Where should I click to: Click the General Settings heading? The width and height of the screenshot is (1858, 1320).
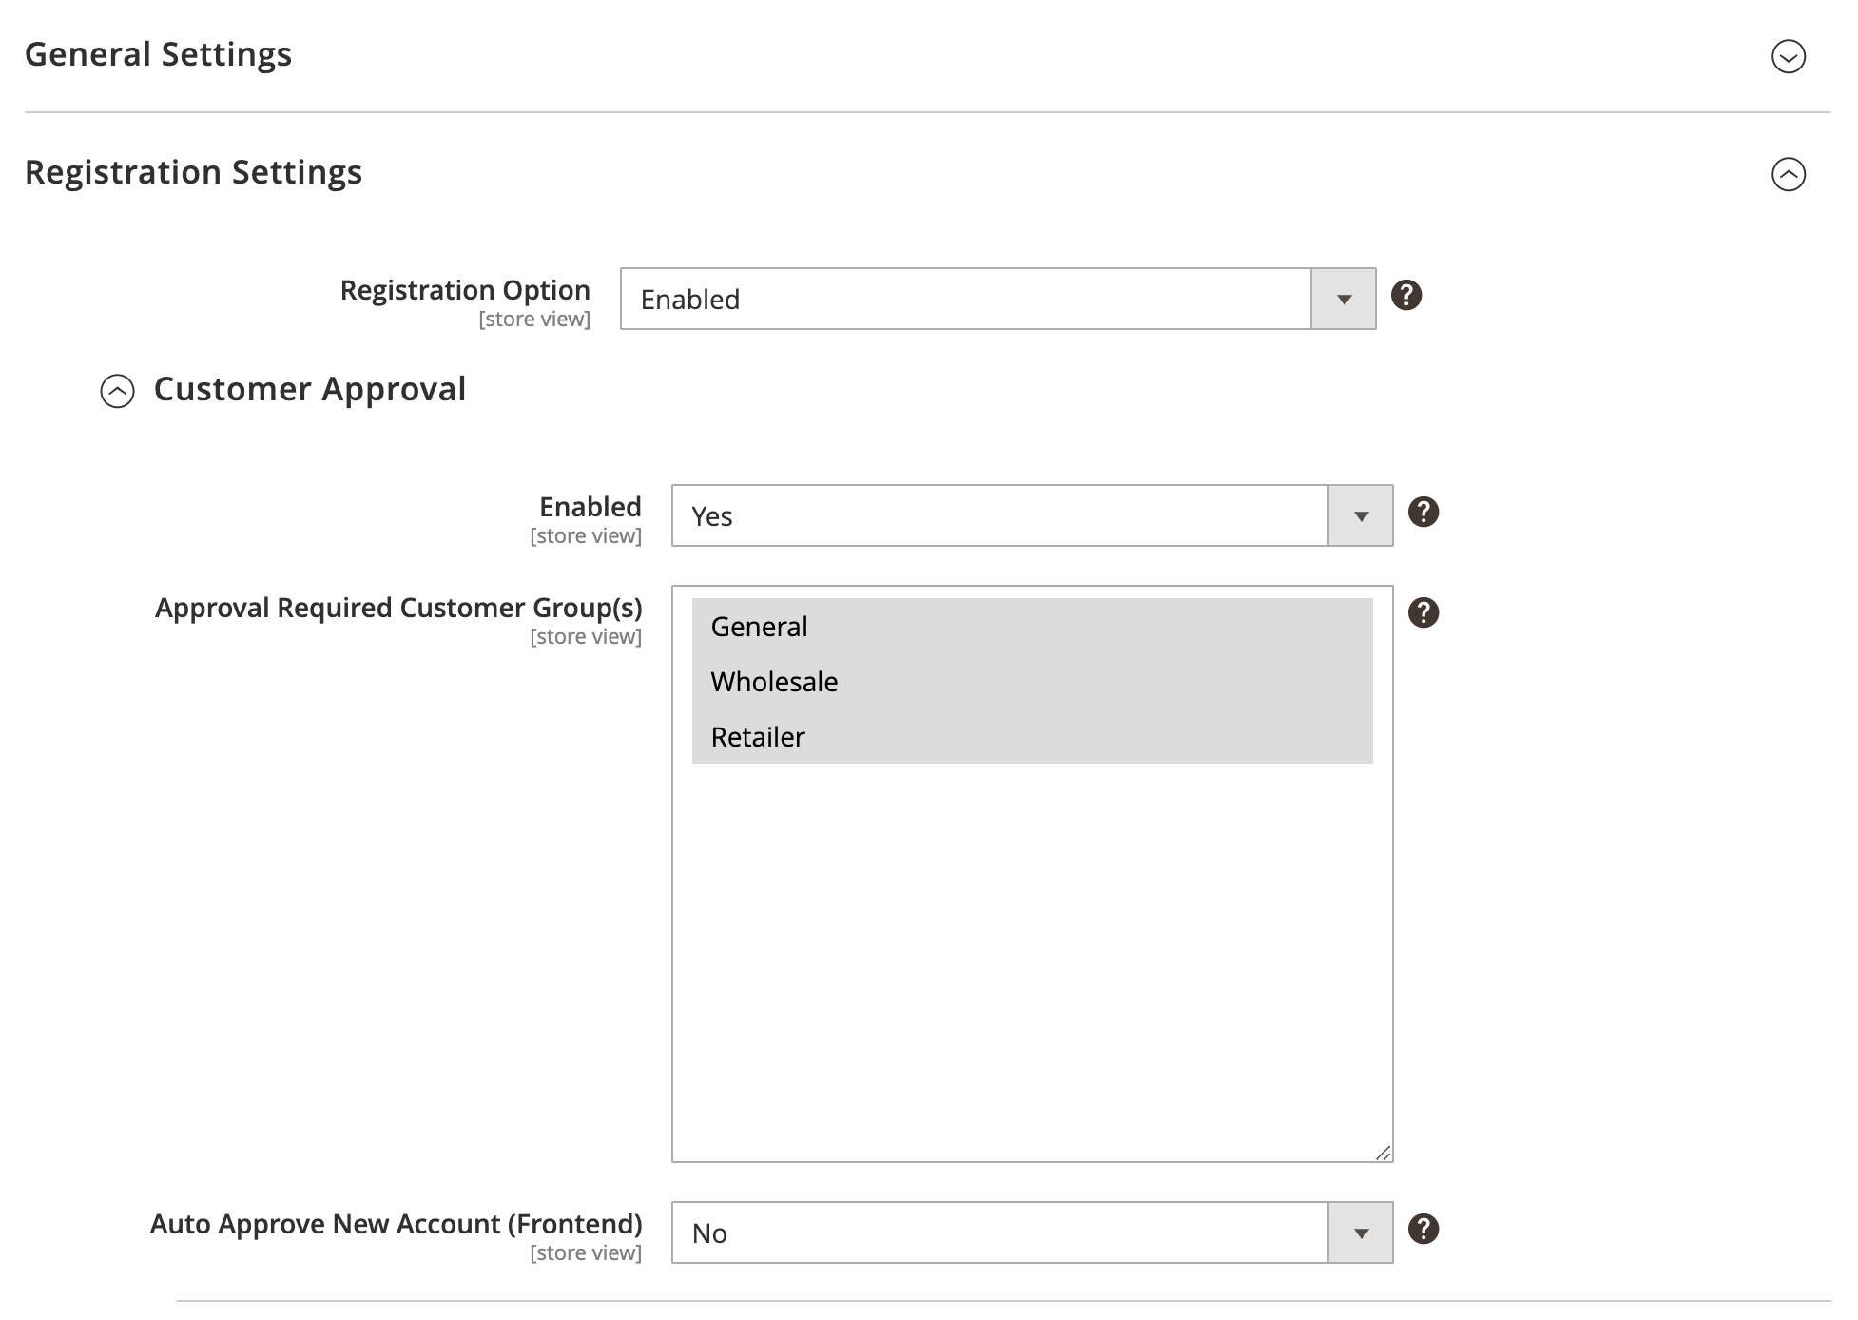(158, 54)
